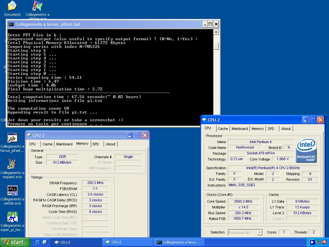Click the Specification Pentium 4 CPU 2.80GHz field
Viewport: 329px width, 247px height.
273,168
